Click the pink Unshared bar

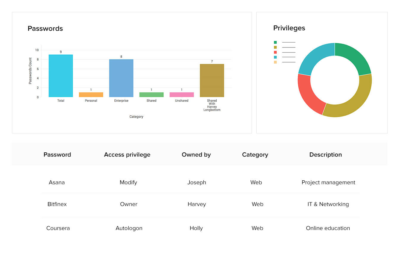click(x=182, y=95)
